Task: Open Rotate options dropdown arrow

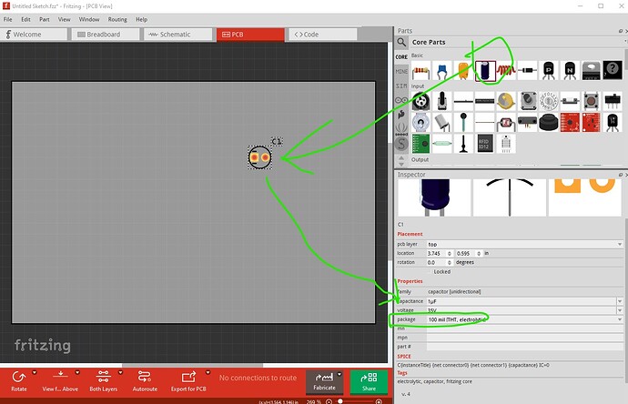Action: [x=35, y=373]
